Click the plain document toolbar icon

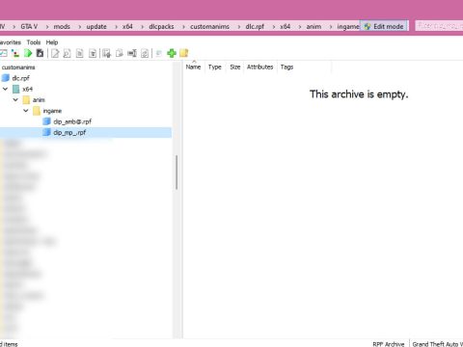coord(80,53)
